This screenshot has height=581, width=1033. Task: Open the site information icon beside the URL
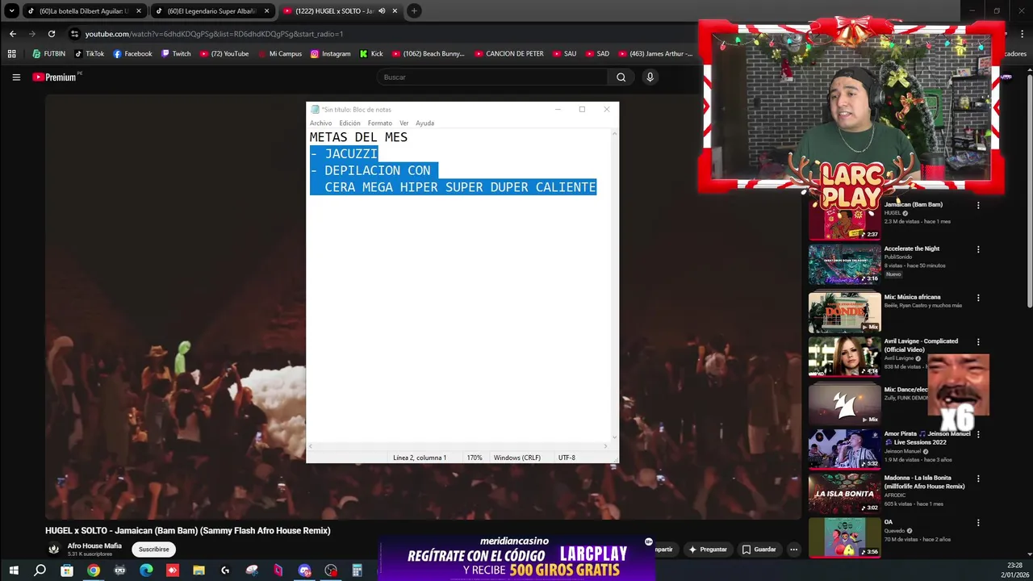(x=75, y=34)
